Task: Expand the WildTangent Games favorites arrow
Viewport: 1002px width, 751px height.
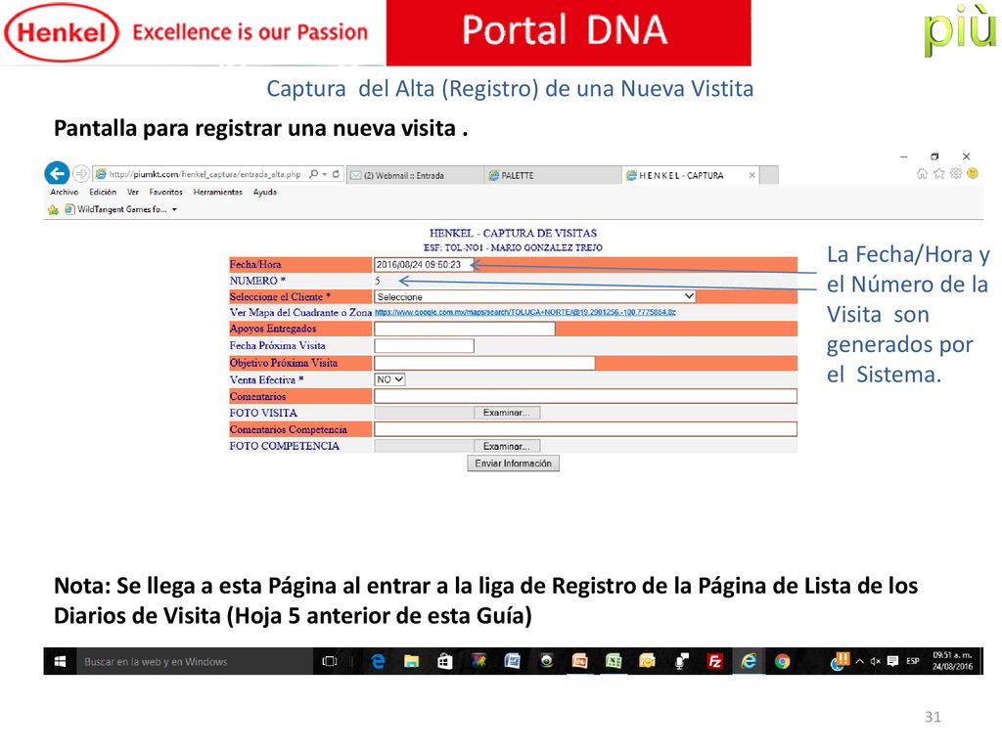Action: (x=174, y=209)
